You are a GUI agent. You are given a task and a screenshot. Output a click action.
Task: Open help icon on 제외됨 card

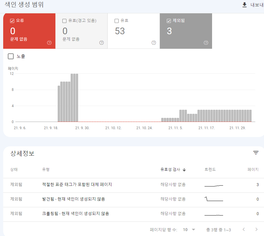pos(206,43)
